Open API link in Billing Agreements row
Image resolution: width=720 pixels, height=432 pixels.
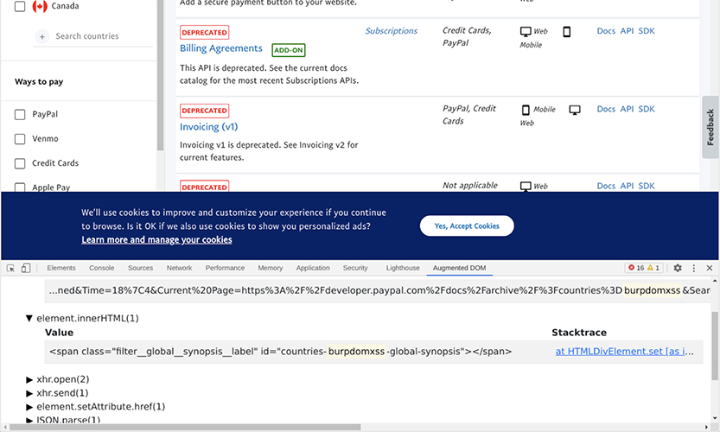(627, 31)
